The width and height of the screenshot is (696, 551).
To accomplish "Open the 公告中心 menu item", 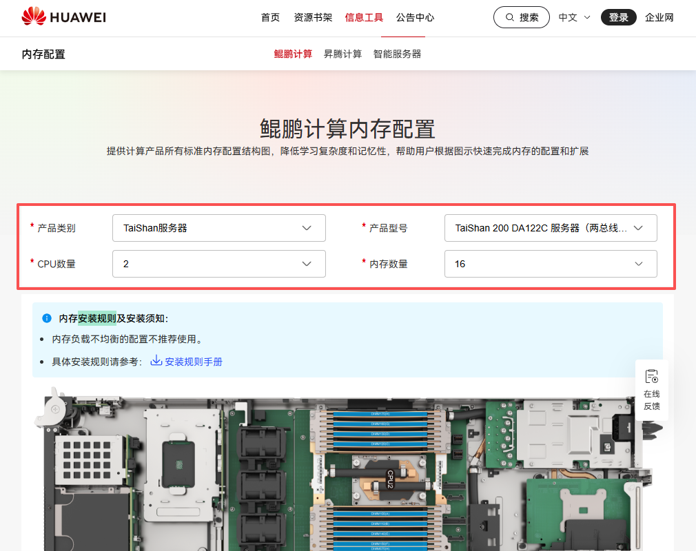I will [x=414, y=18].
